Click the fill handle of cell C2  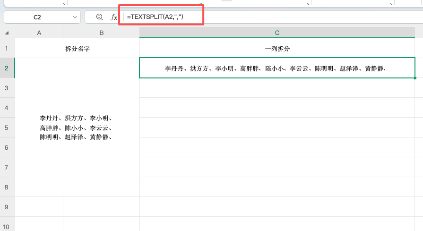[x=415, y=78]
